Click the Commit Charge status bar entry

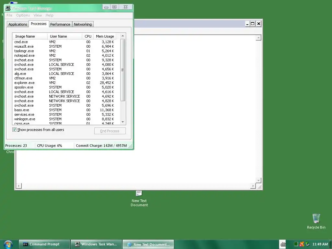[x=101, y=146]
